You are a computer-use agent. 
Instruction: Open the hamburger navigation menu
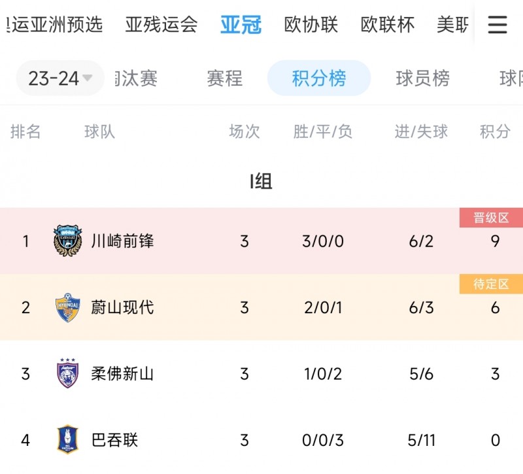[x=498, y=25]
